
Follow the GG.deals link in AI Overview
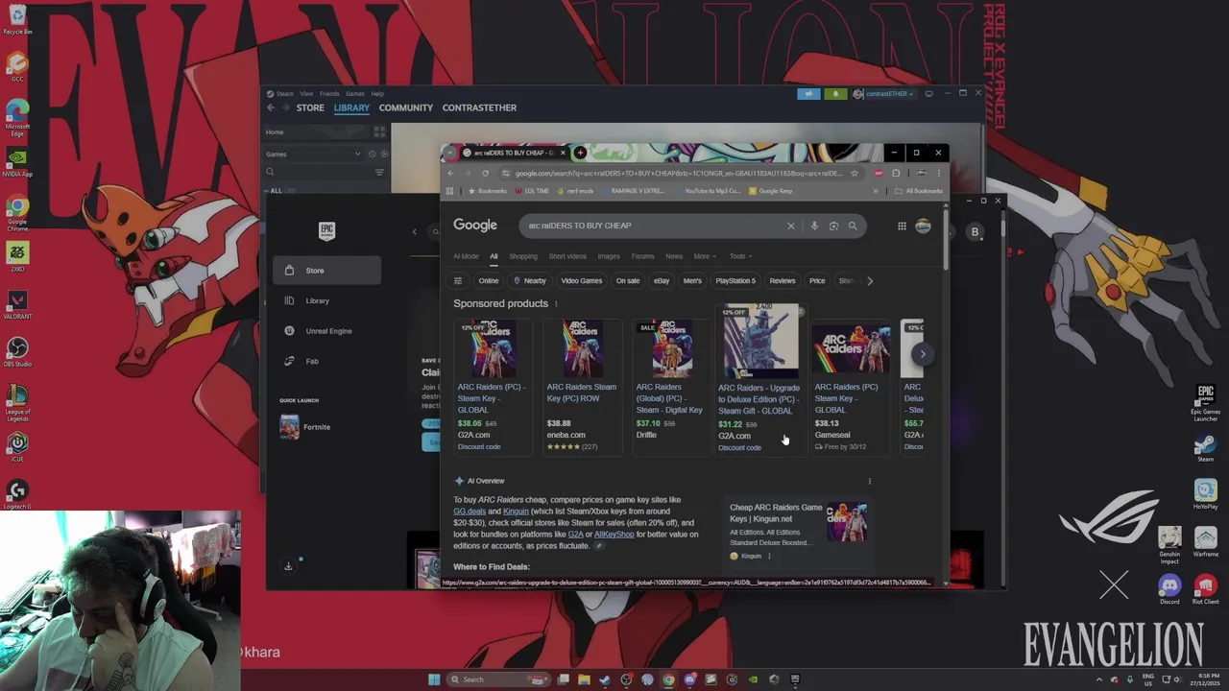470,512
